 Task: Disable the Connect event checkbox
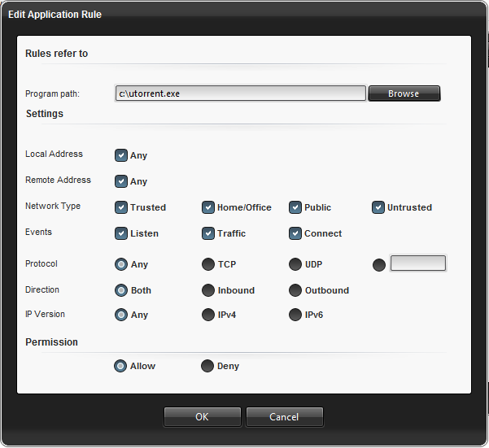coord(295,233)
